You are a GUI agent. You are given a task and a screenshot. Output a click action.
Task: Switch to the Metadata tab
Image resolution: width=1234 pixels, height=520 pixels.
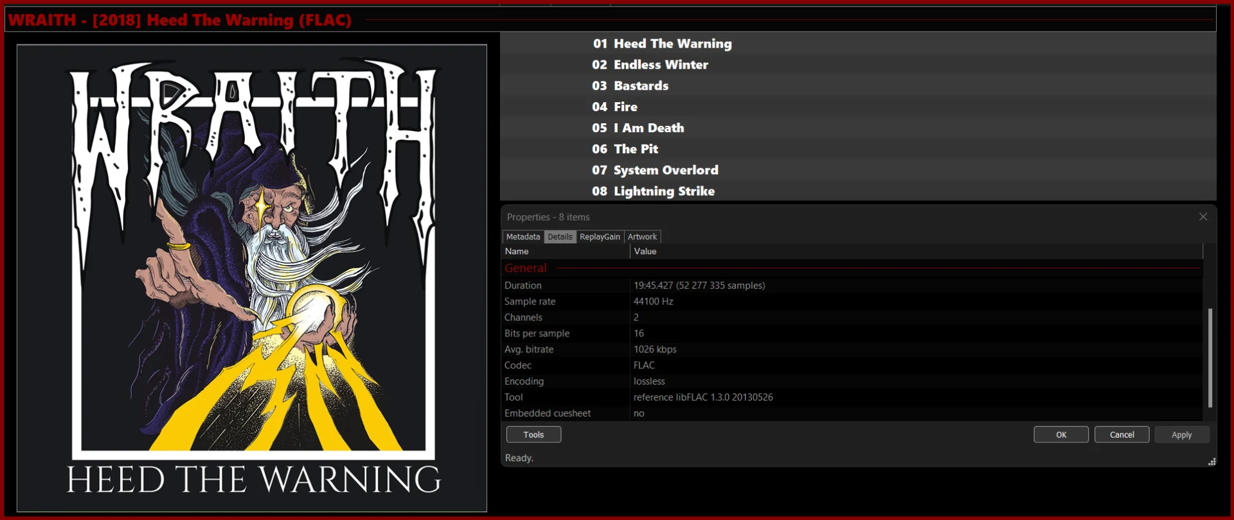pos(523,237)
